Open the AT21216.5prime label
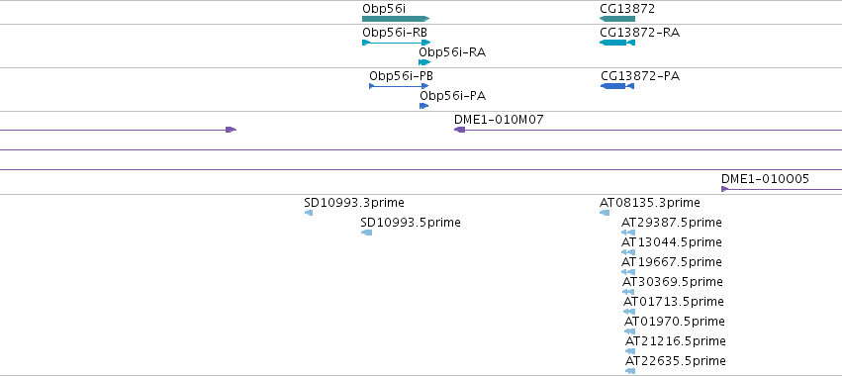The height and width of the screenshot is (376, 842). 675,341
